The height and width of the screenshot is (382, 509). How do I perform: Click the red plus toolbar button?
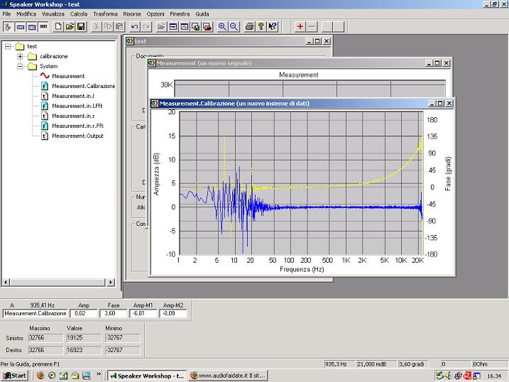click(x=300, y=26)
